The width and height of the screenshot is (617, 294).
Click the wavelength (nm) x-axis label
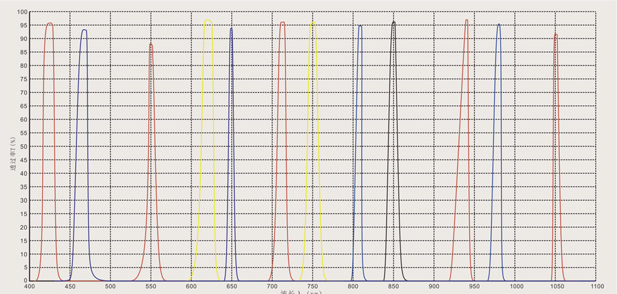pyautogui.click(x=301, y=291)
